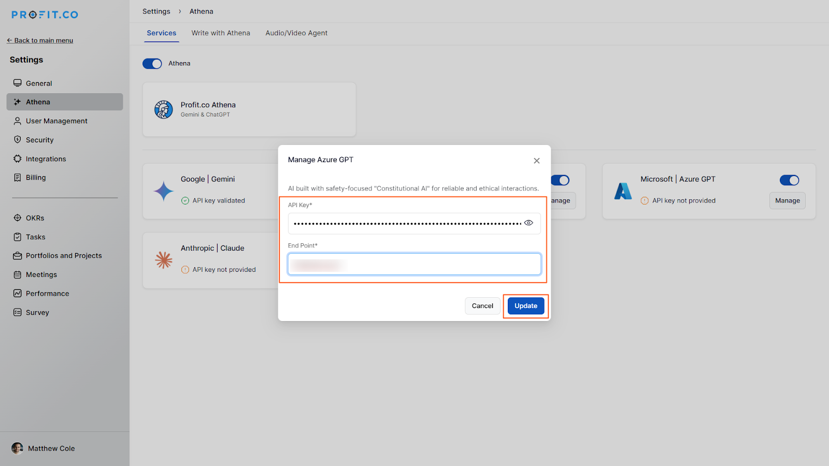The height and width of the screenshot is (466, 829).
Task: Click the green API key validated checkmark
Action: [185, 201]
